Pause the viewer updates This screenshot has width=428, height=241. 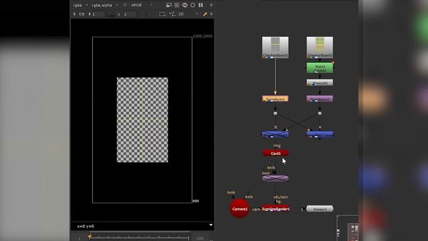coord(201,5)
